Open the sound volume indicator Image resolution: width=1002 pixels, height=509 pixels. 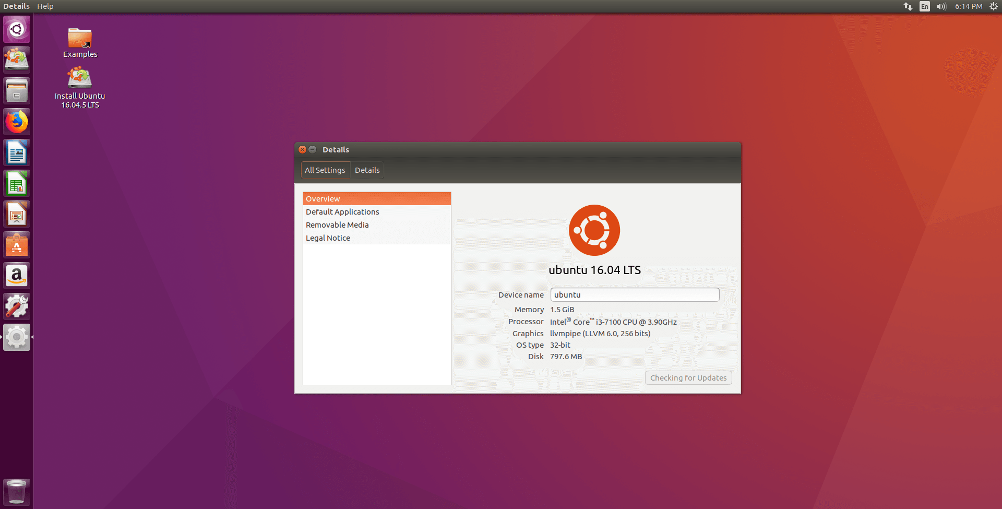941,6
